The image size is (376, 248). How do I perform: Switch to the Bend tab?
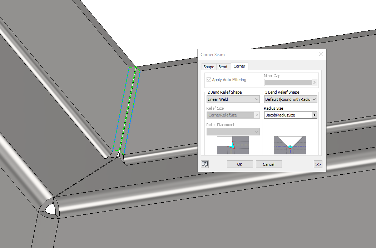point(223,66)
